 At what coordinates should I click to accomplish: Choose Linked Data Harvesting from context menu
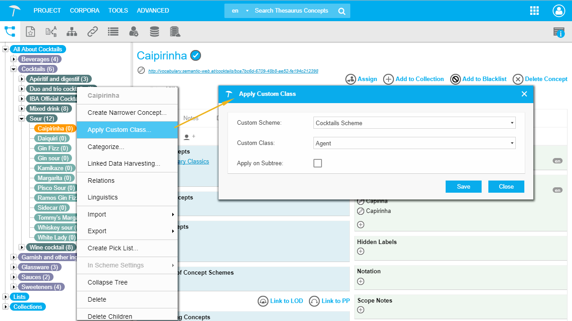coord(124,163)
